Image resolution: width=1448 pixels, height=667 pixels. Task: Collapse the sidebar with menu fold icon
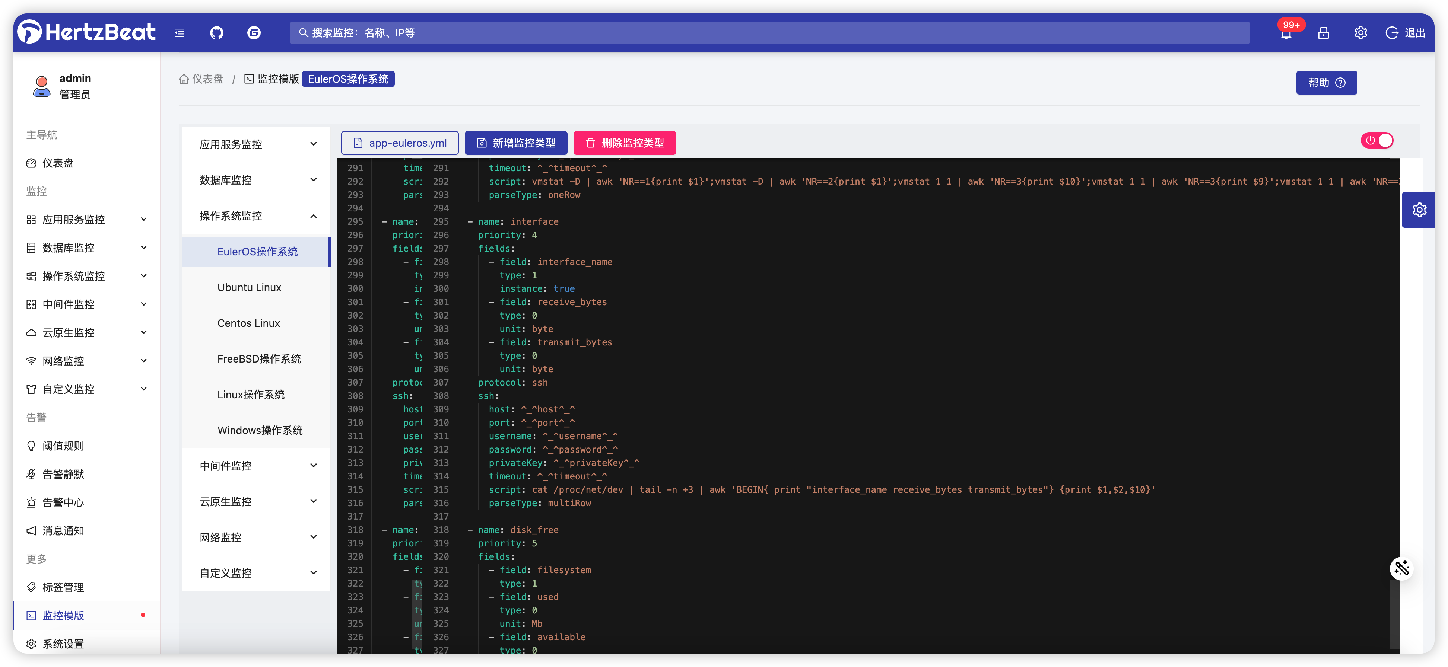[179, 33]
